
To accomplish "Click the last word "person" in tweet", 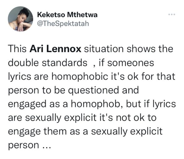I will click(24, 145).
